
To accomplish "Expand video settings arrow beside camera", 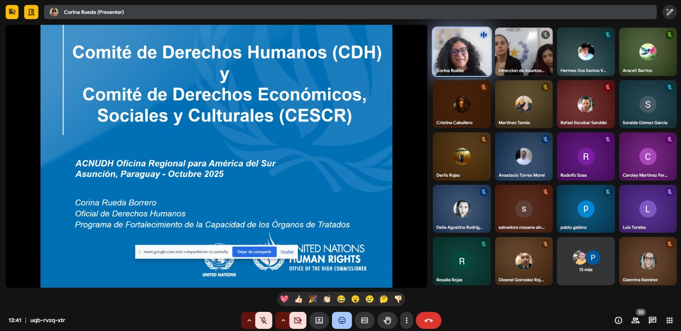I will coord(283,320).
